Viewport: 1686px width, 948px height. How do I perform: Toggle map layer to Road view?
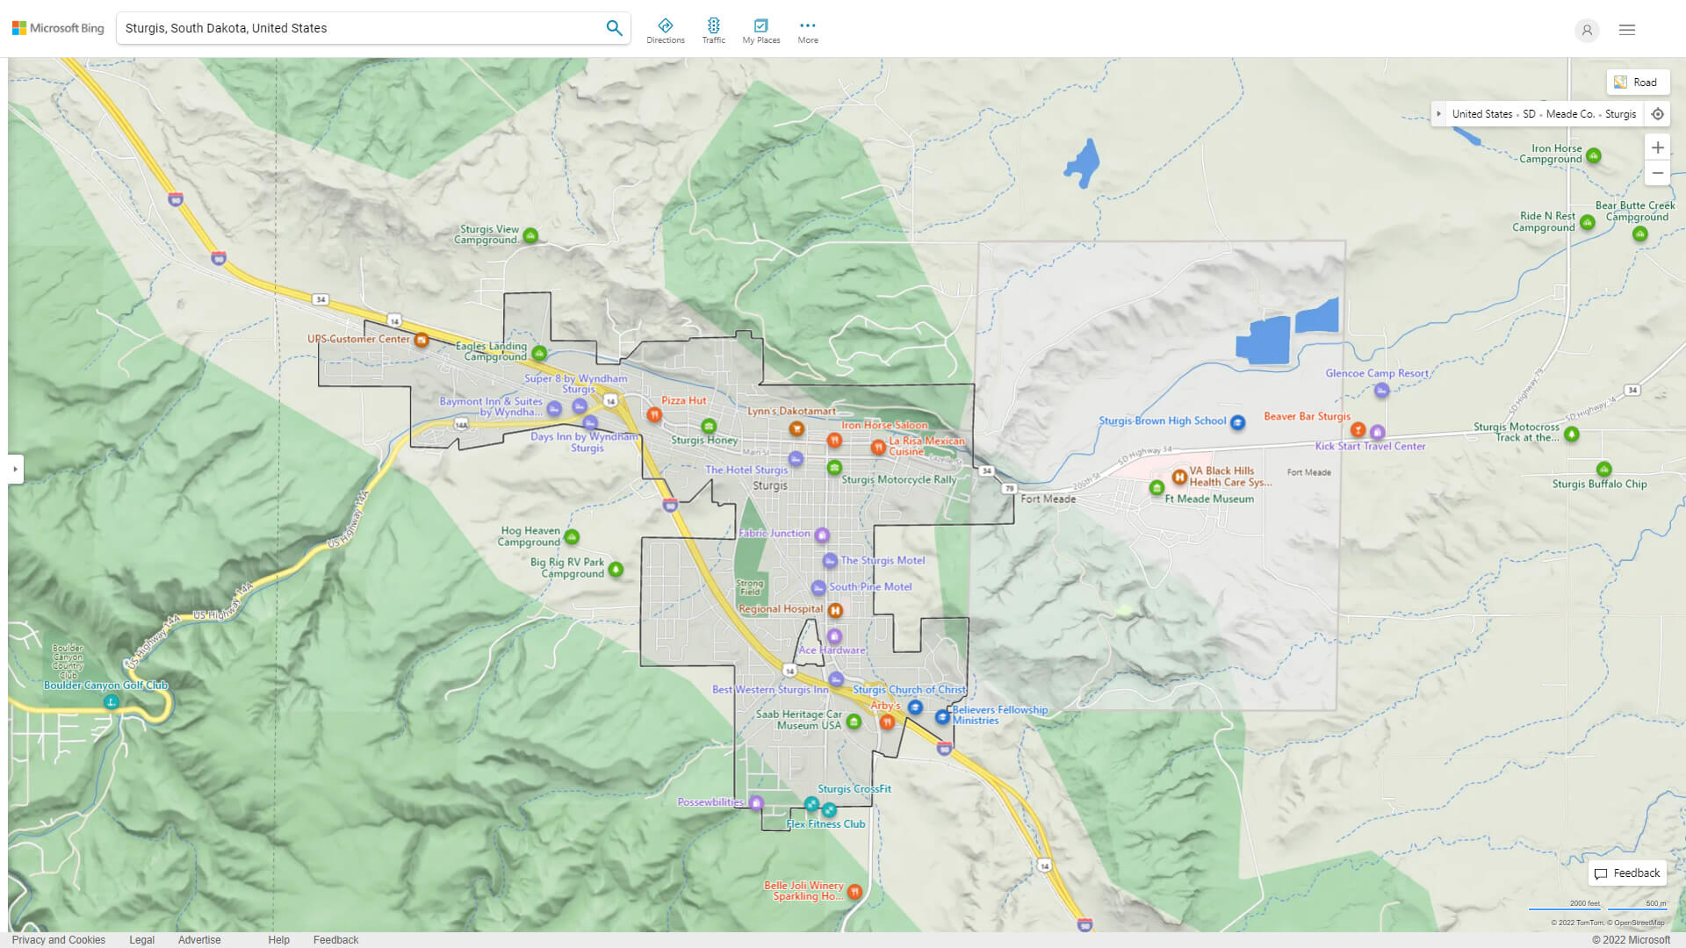pyautogui.click(x=1636, y=81)
